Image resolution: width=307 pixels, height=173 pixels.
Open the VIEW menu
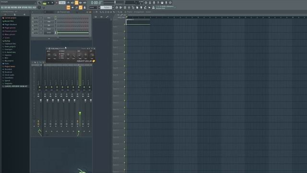(x=20, y=8)
